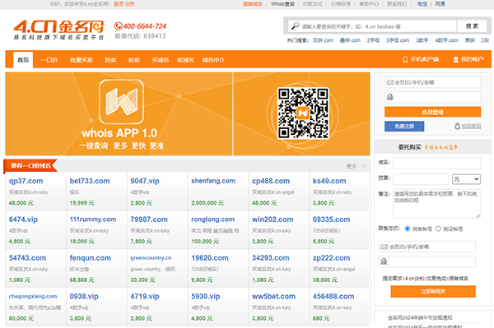Focus the top 会员ID/手机/邮箱 login field
The image size is (494, 328).
click(x=432, y=82)
